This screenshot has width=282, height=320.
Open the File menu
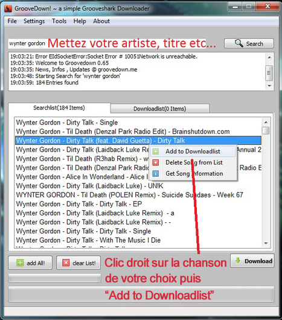tap(12, 21)
